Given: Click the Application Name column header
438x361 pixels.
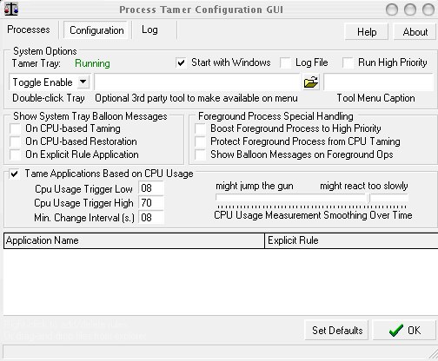Looking at the screenshot, I should click(x=134, y=240).
